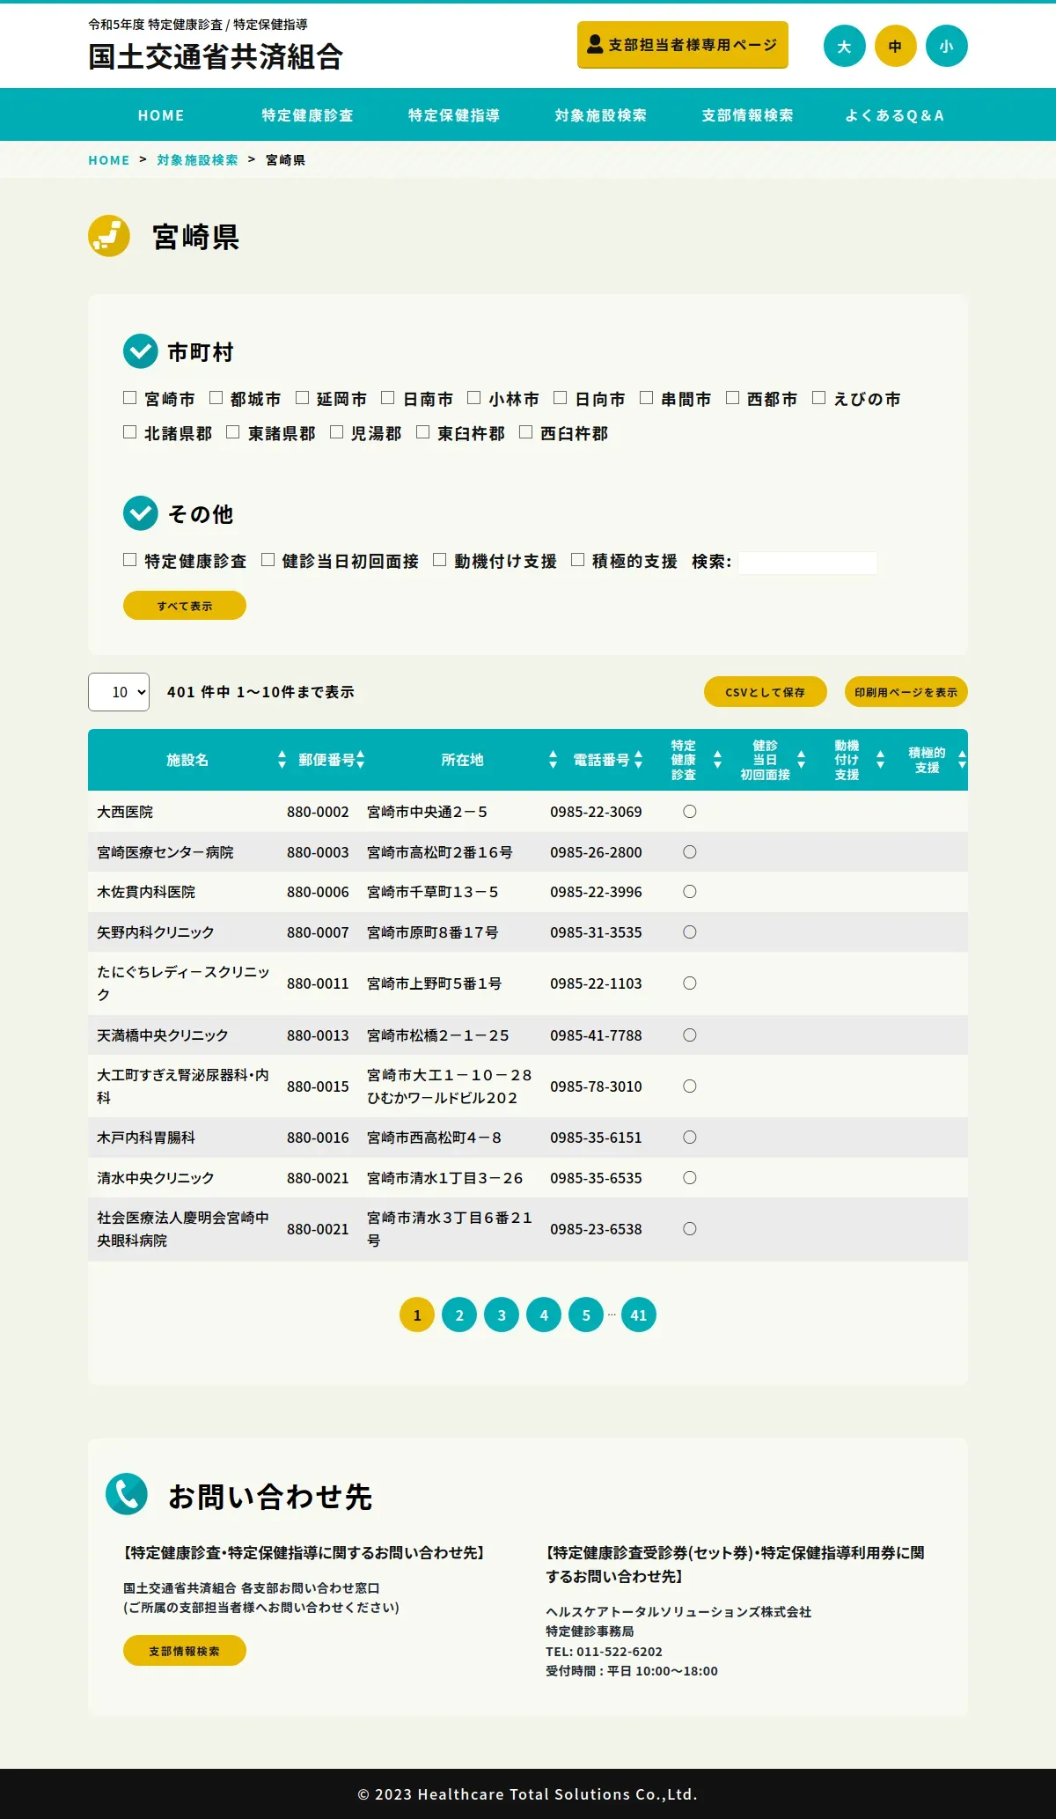This screenshot has height=1819, width=1056.
Task: Click the 宮崎医療センター病院 facility name
Action: pyautogui.click(x=165, y=852)
